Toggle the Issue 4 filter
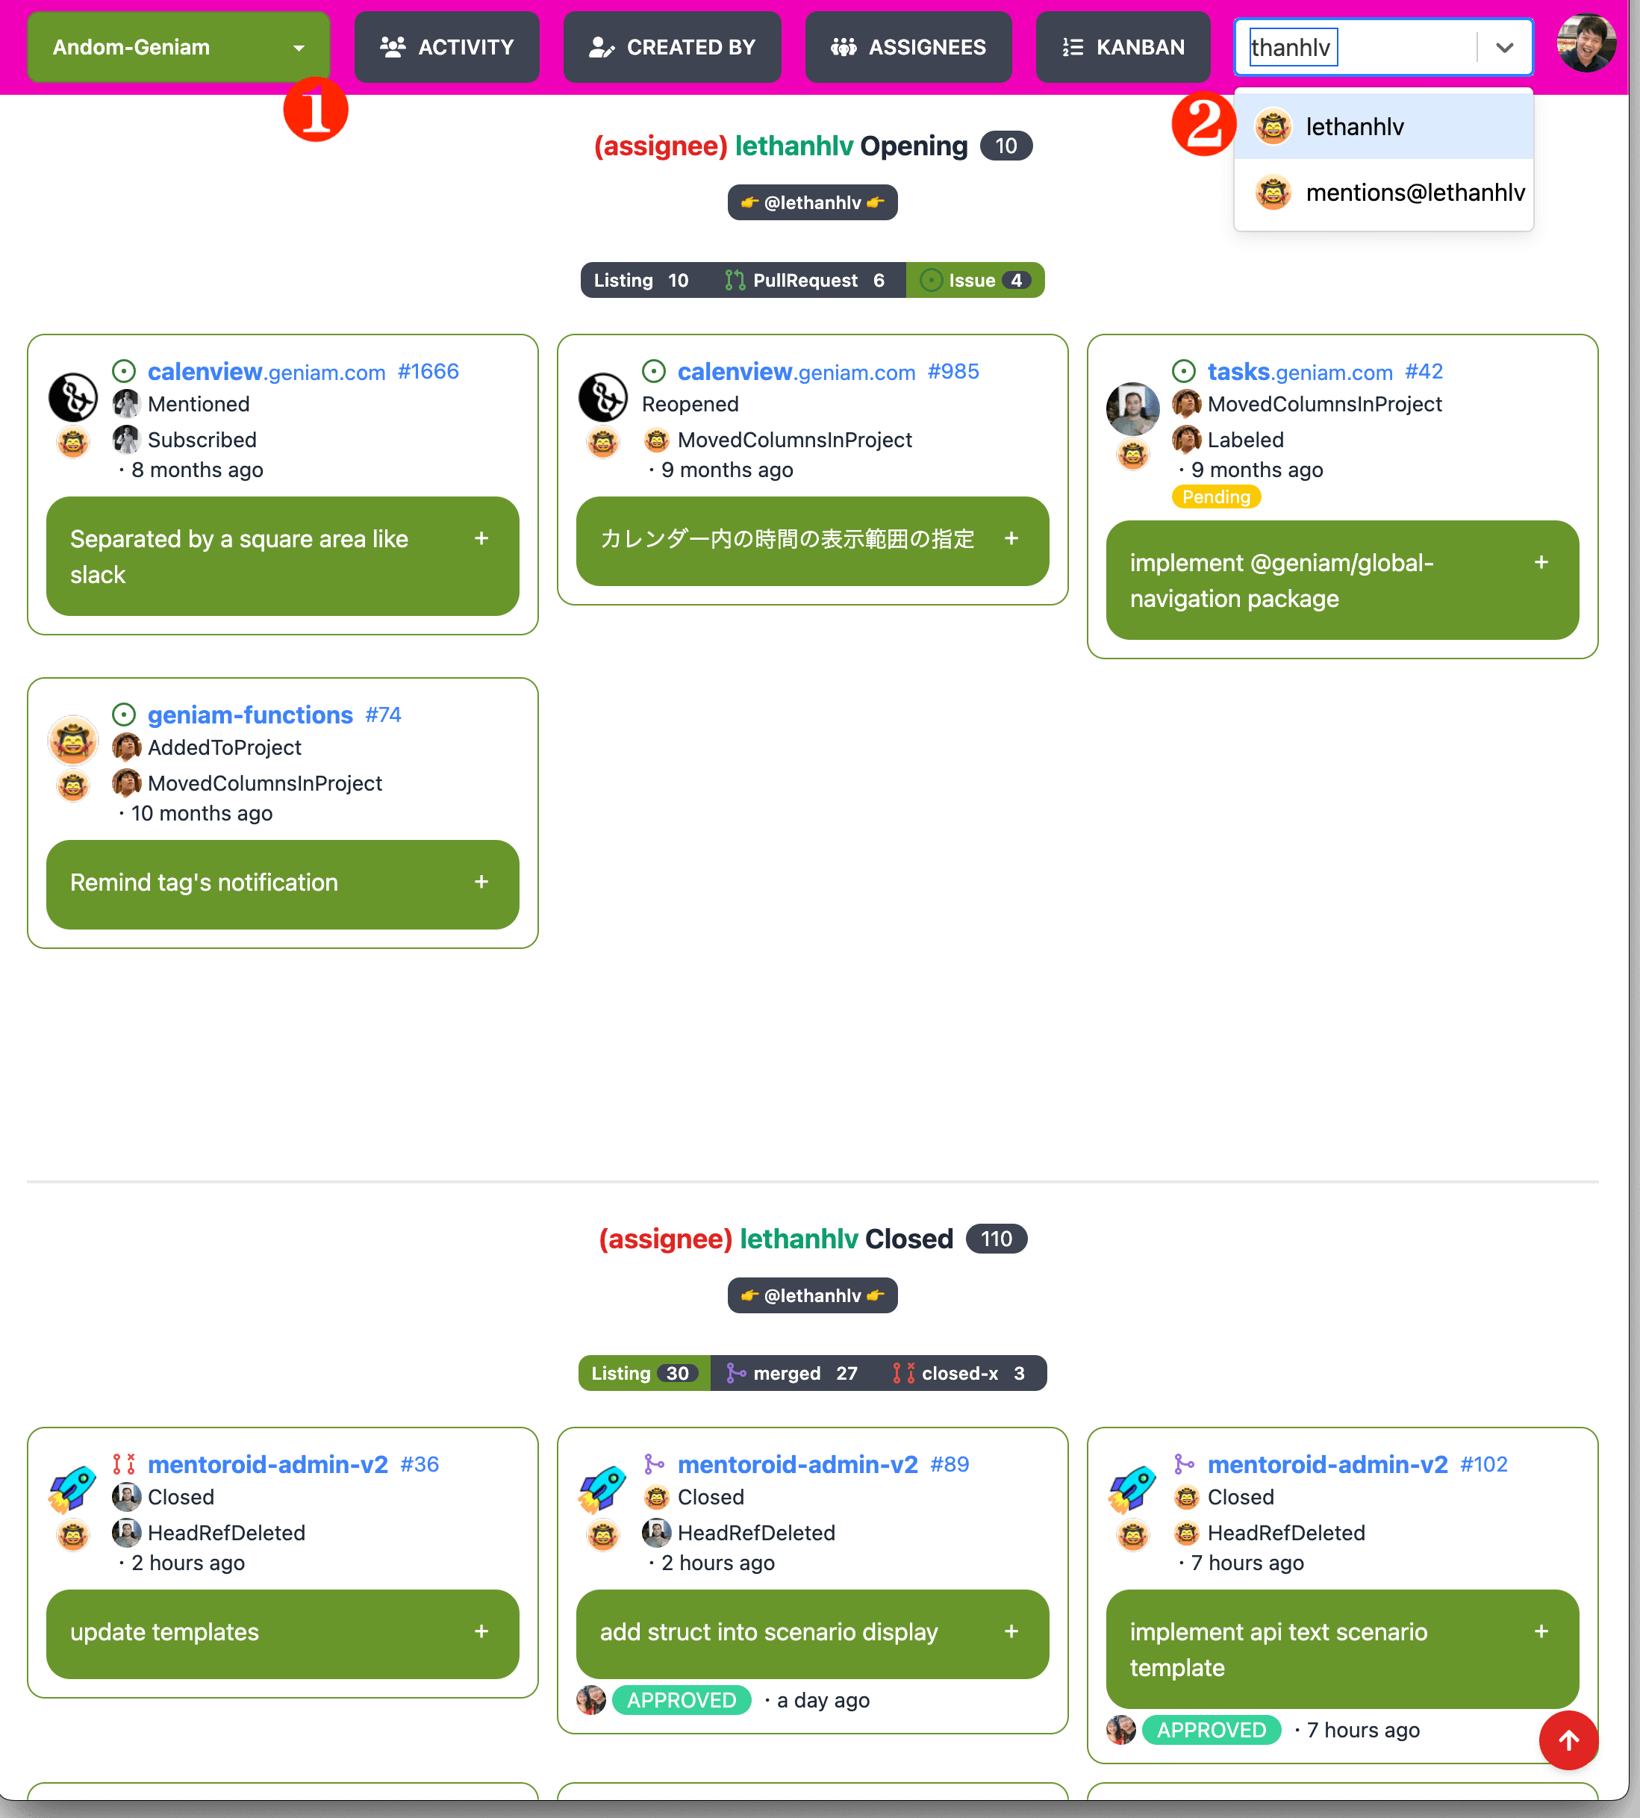This screenshot has width=1640, height=1818. click(x=975, y=280)
